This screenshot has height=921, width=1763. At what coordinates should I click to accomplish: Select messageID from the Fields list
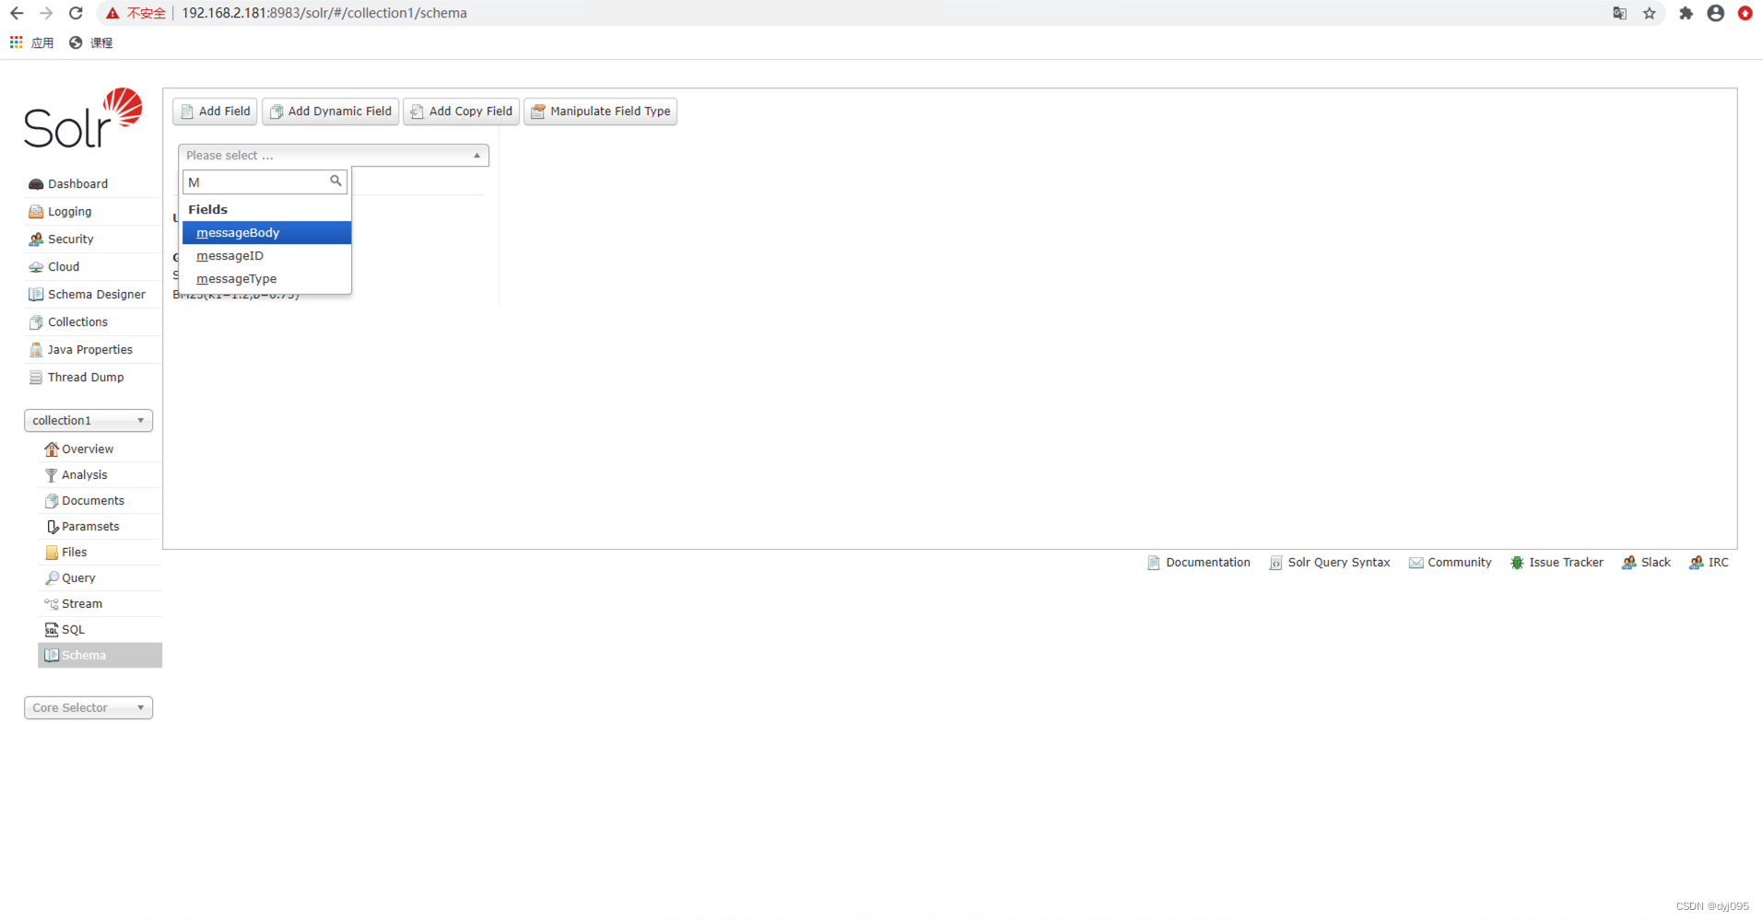(266, 256)
